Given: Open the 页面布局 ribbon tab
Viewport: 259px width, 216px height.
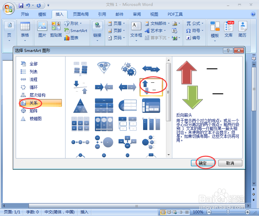Looking at the screenshot, I should coord(81,14).
